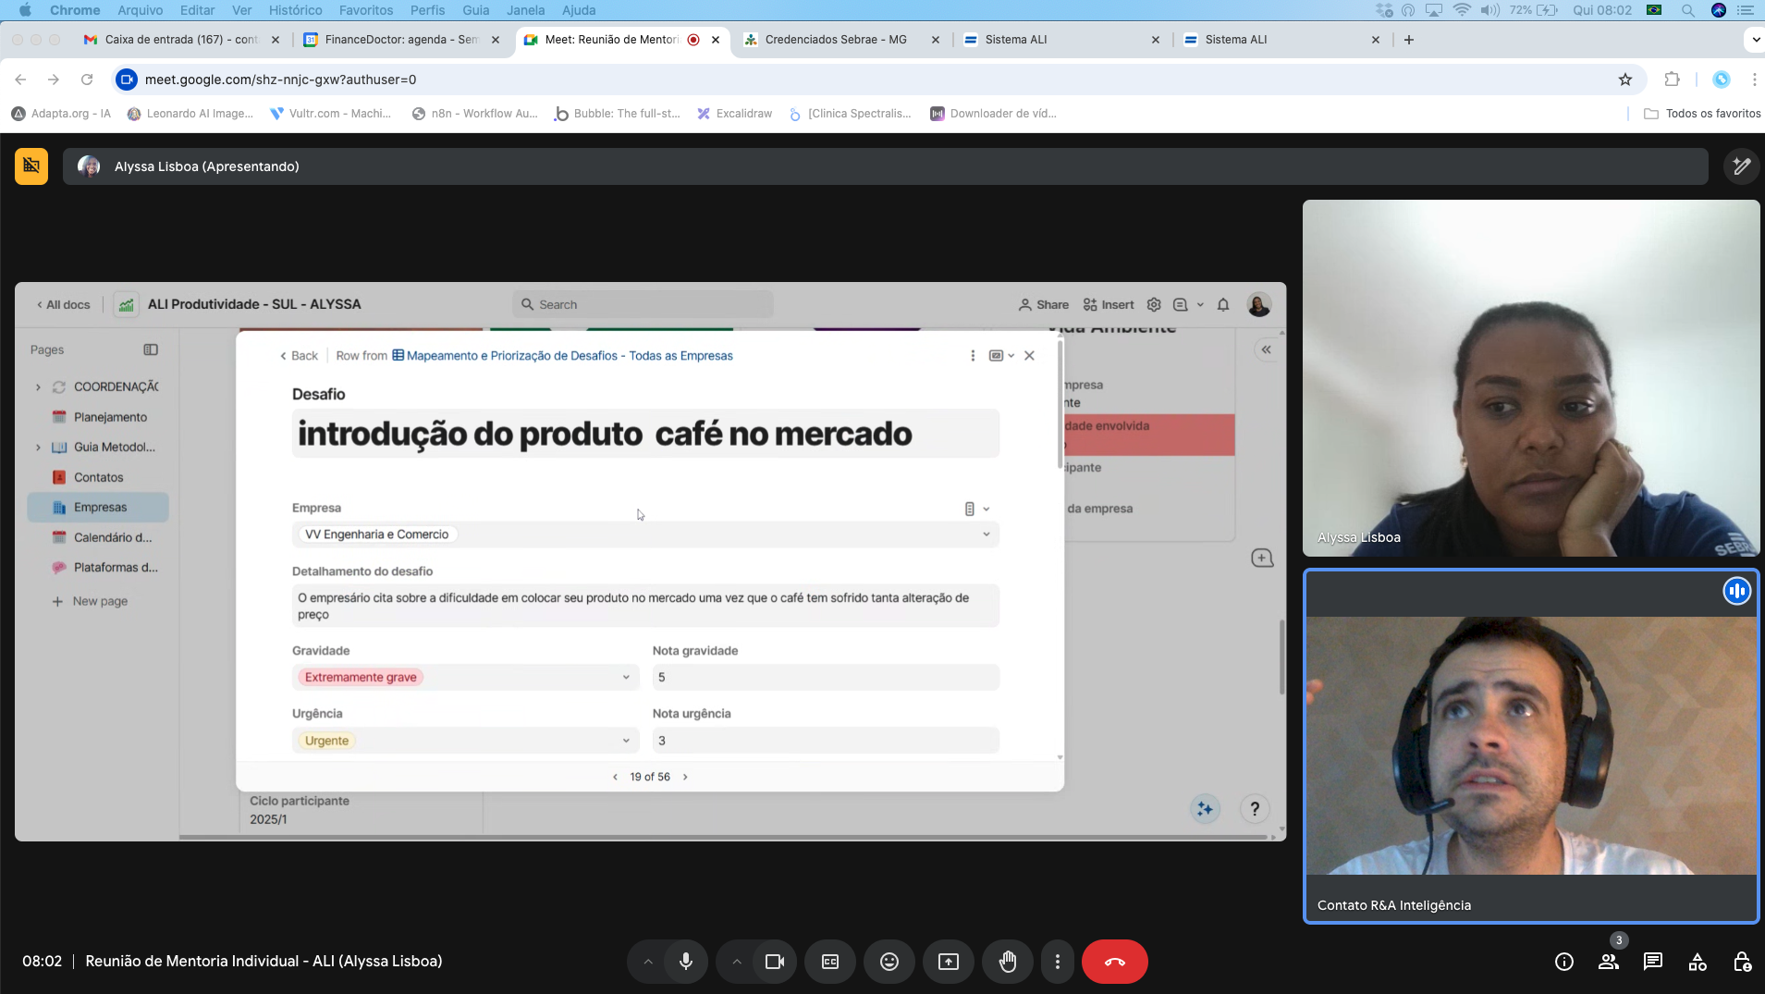Turn on closed captions

830,962
